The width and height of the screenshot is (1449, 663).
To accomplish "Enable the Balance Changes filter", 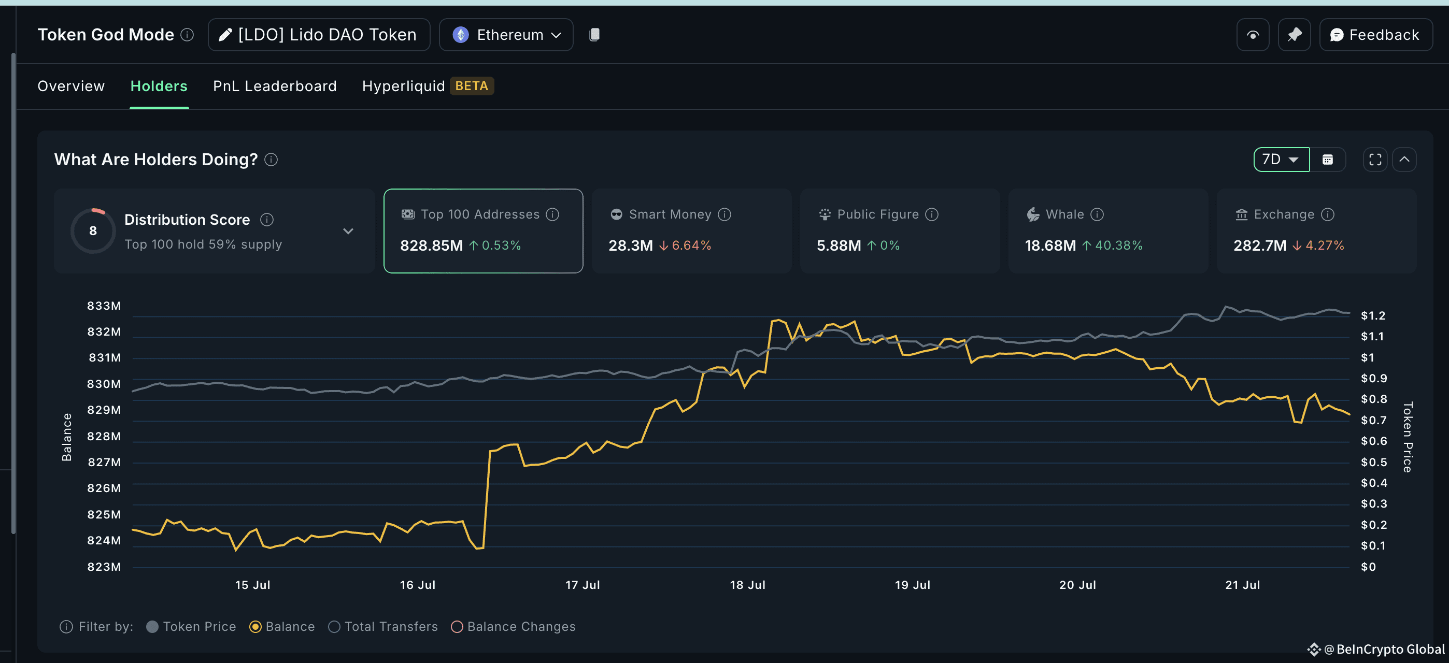I will (514, 627).
